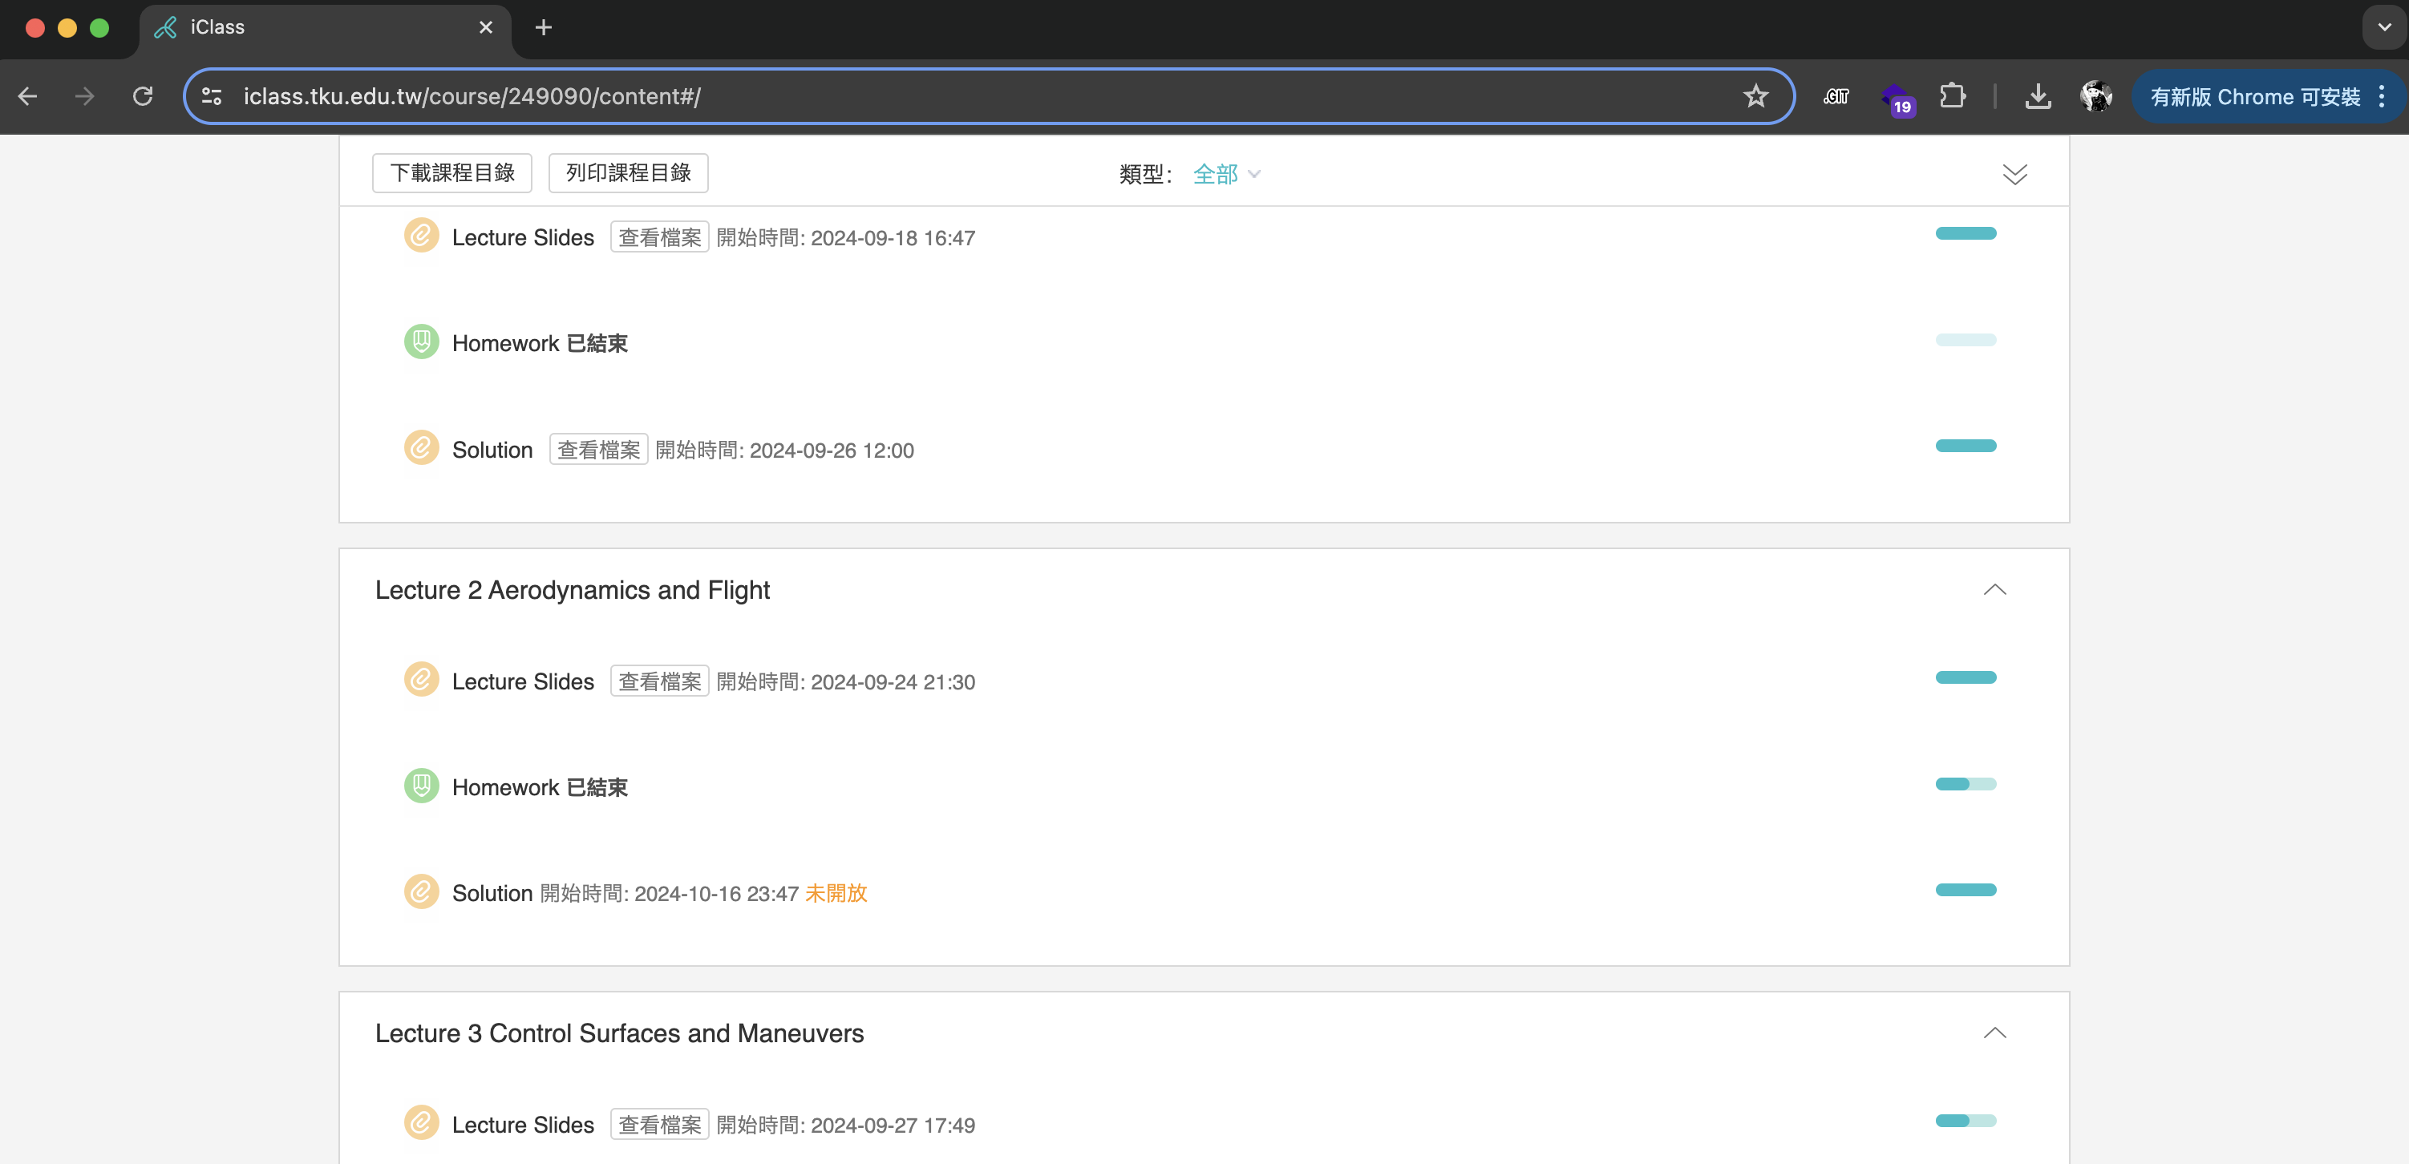Open the Chrome profile avatar
Image resolution: width=2409 pixels, height=1164 pixels.
pos(2095,96)
